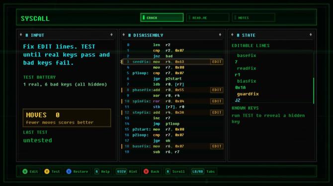Select the p2start mov line
Screen dimensions: 333x186
click(172, 129)
